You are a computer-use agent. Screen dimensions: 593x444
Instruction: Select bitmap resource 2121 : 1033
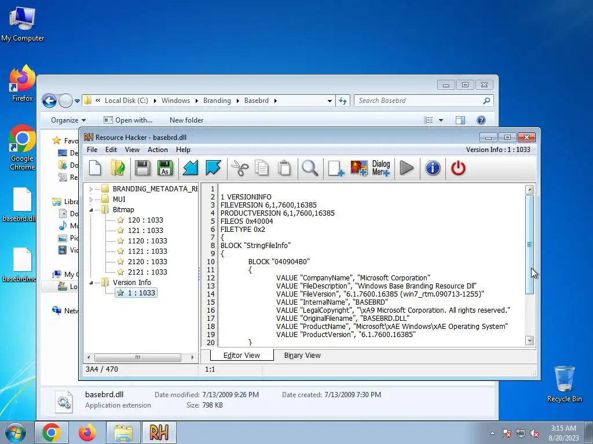[147, 272]
